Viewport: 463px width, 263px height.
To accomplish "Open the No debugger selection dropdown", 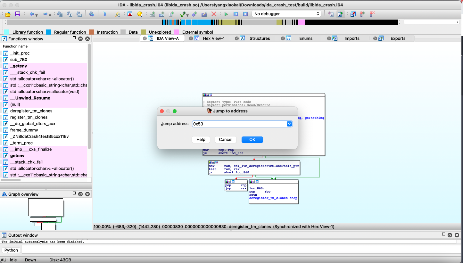I will tap(286, 14).
